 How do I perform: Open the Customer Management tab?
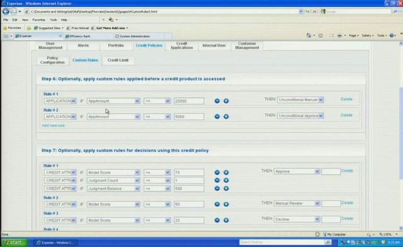pos(247,45)
